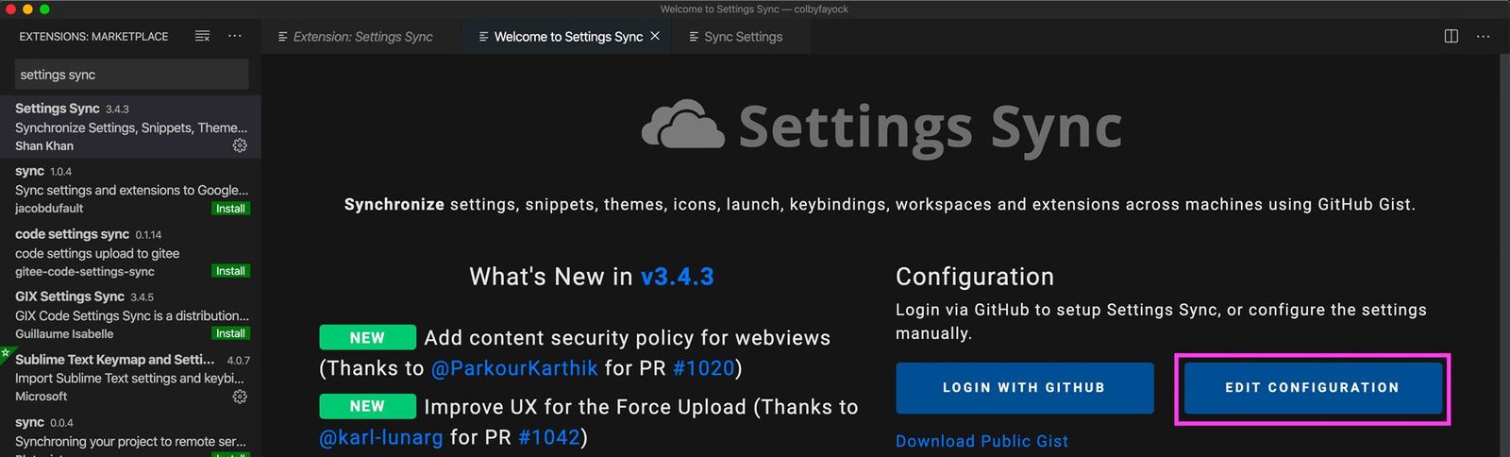The height and width of the screenshot is (457, 1510).
Task: Close the Welcome to Settings Sync tab
Action: click(x=655, y=36)
